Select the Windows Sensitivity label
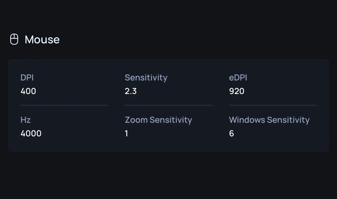The image size is (337, 199). coord(269,120)
